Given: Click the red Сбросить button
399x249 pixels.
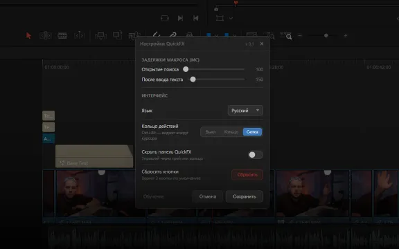Looking at the screenshot, I should pyautogui.click(x=247, y=174).
